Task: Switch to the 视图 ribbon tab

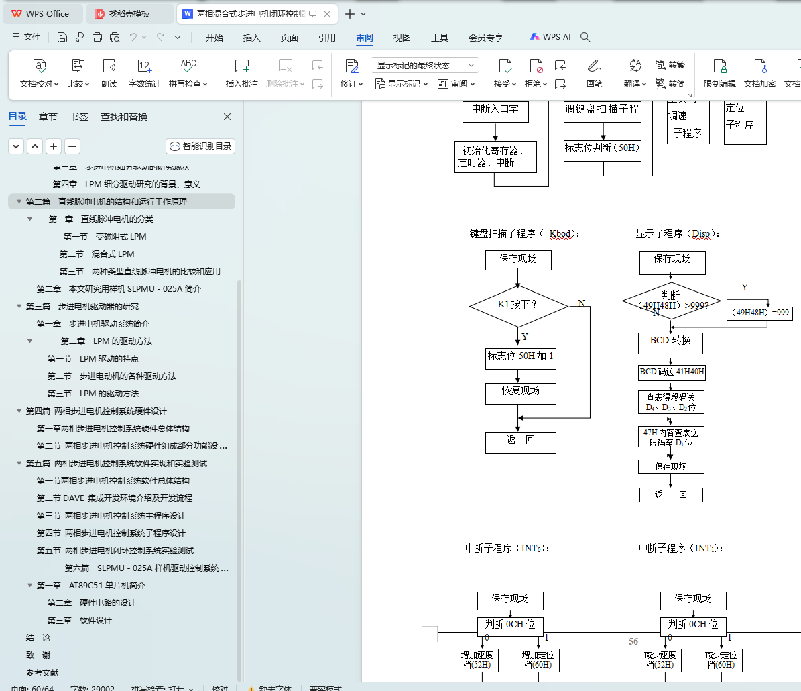Action: pos(402,38)
